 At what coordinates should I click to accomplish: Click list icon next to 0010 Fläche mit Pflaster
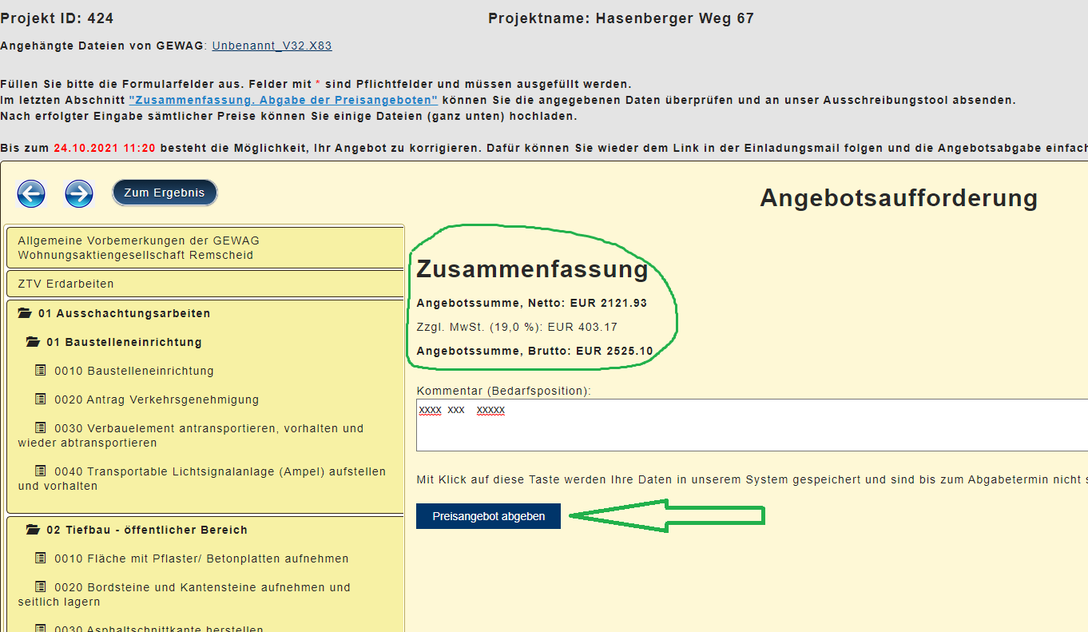(41, 558)
